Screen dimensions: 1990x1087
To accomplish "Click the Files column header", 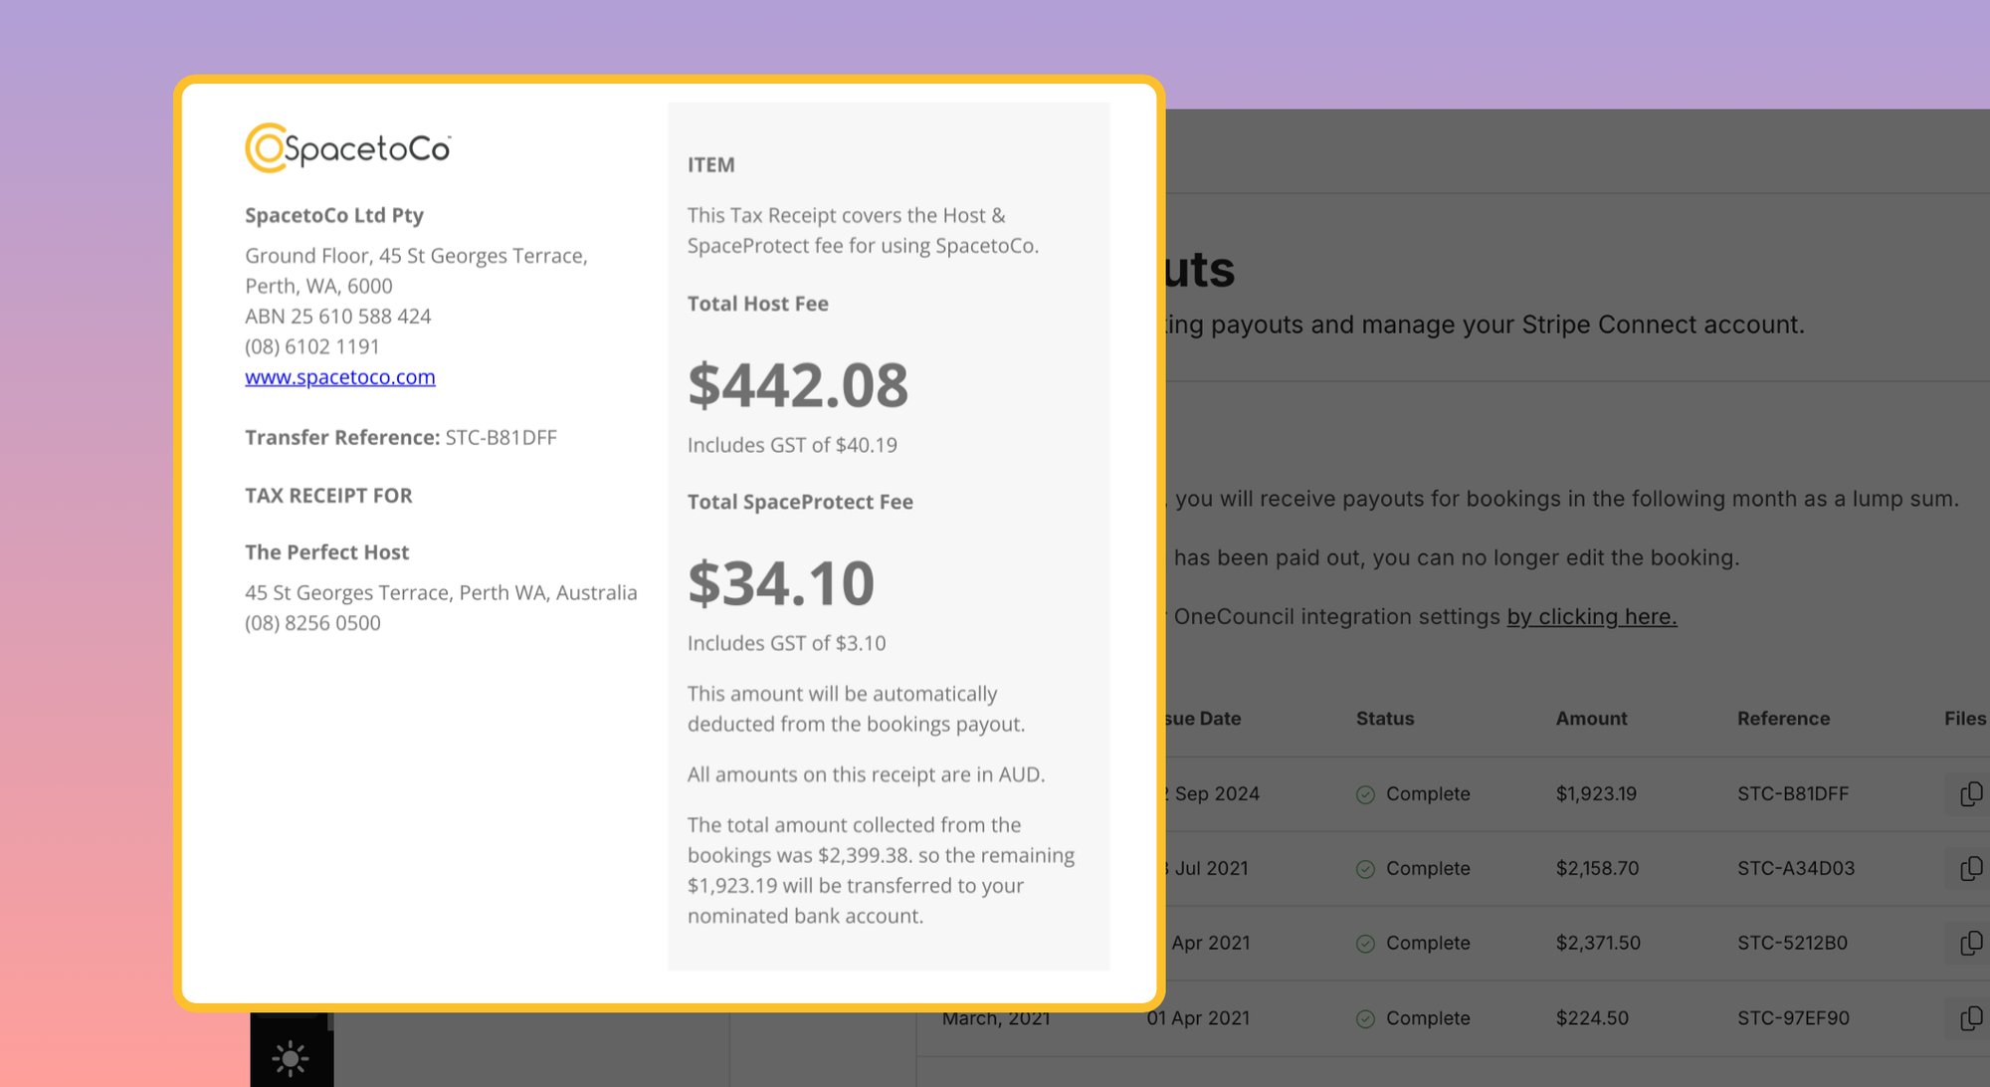I will pos(1965,719).
